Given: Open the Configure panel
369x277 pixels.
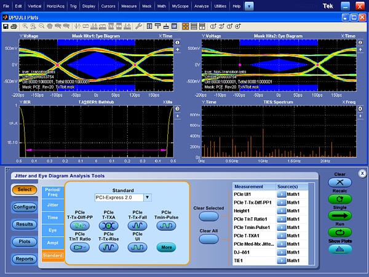Looking at the screenshot, I should coord(24,207).
